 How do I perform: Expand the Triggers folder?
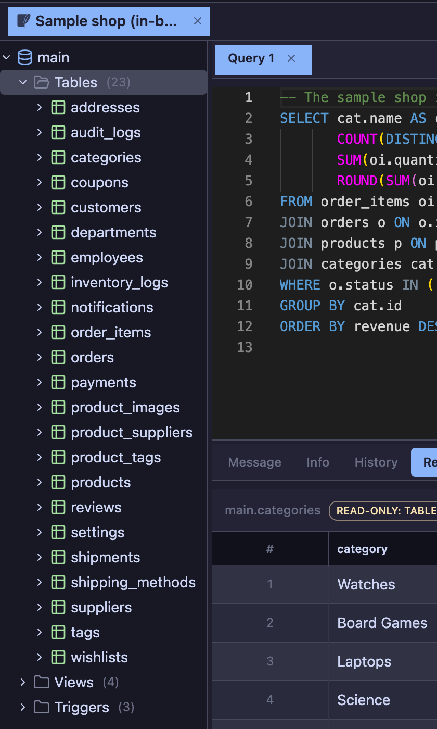point(23,707)
